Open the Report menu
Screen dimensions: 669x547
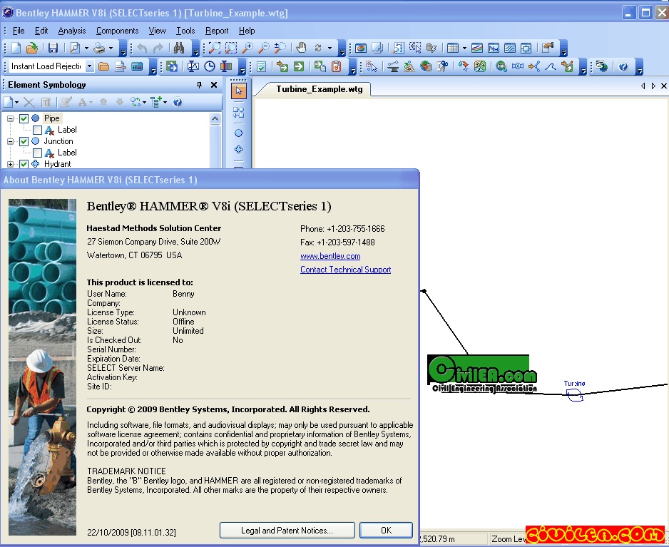(217, 31)
